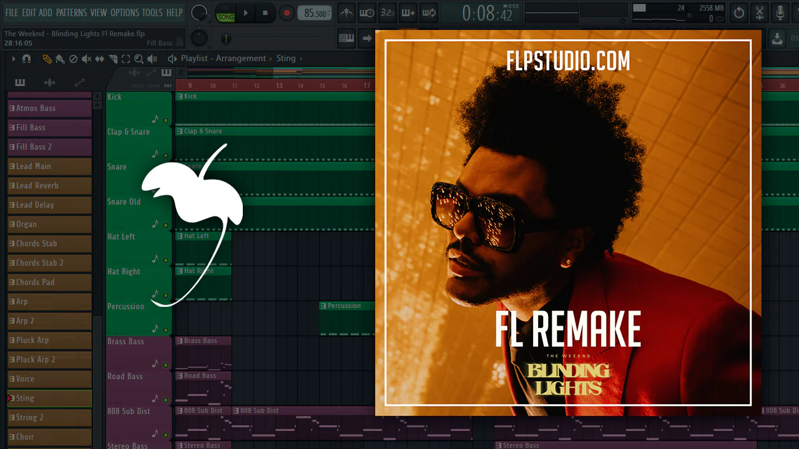Image resolution: width=799 pixels, height=449 pixels.
Task: Open the PATTERNS menu
Action: point(71,12)
